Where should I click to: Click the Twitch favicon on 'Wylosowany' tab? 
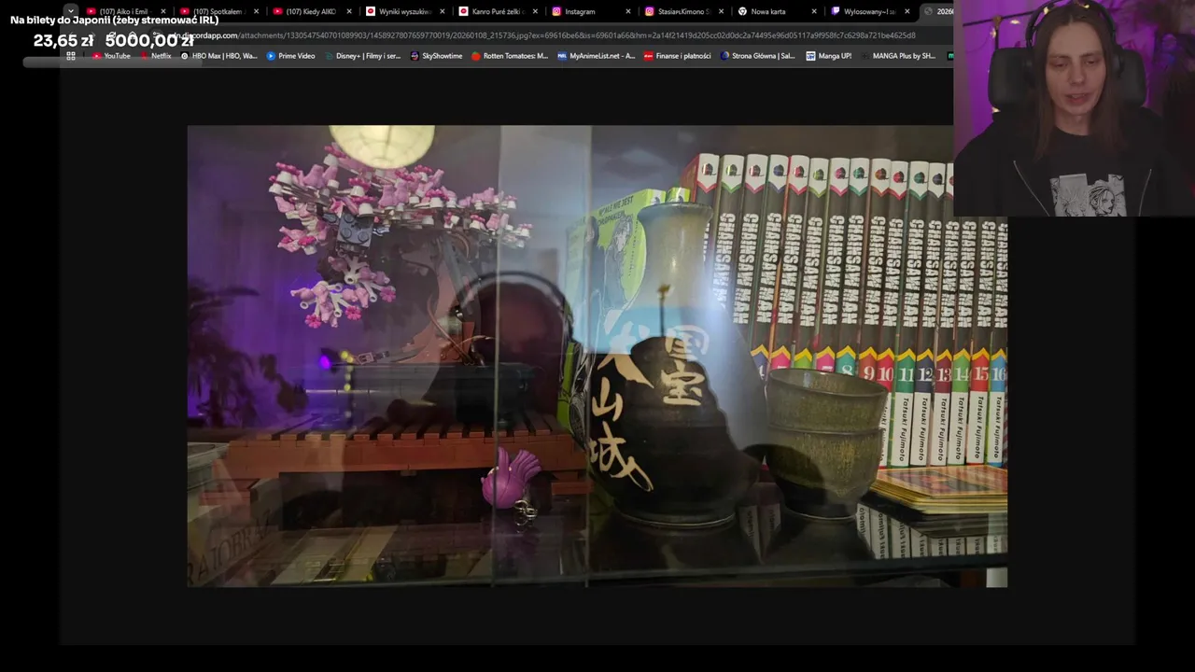click(x=836, y=11)
